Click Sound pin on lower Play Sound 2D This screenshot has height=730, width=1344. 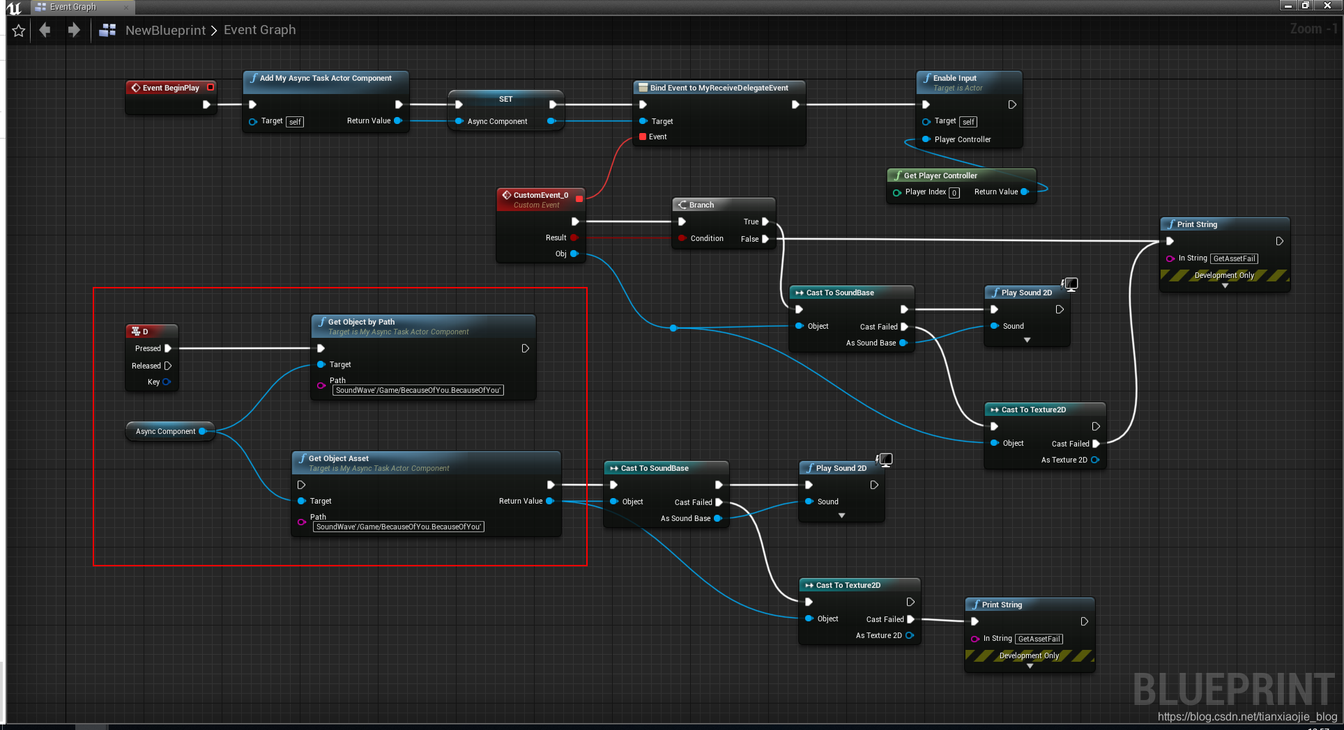point(809,502)
